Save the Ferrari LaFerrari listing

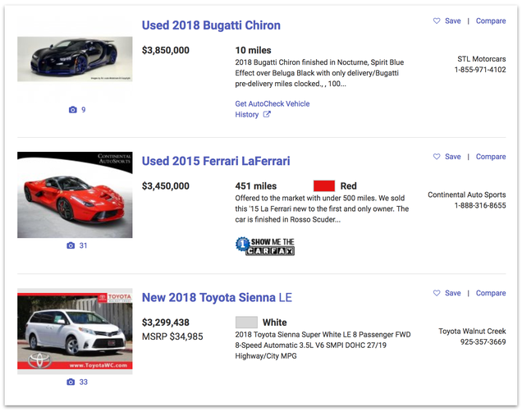point(453,157)
